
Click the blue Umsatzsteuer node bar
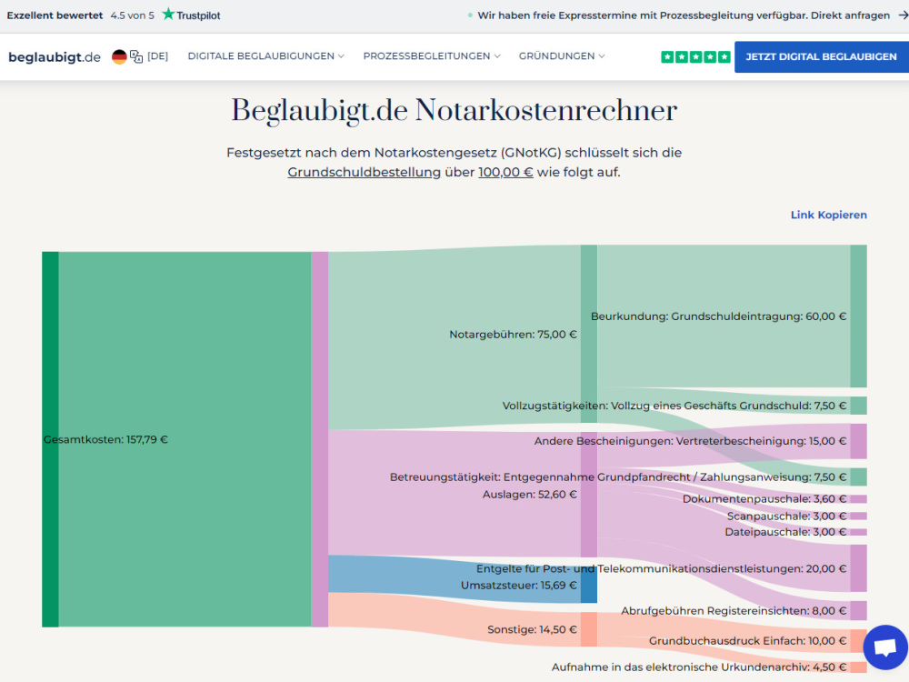pyautogui.click(x=589, y=585)
